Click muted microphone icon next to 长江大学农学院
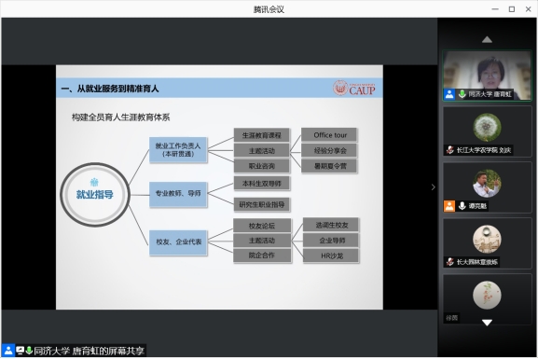Screen dimensions: 538x359 (449, 150)
